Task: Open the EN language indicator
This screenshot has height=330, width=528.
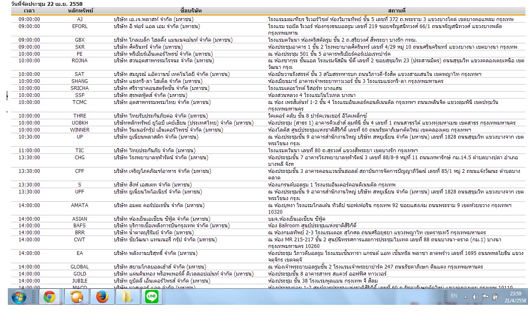Action: click(x=454, y=296)
